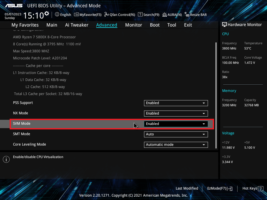Open NX Mode dropdown
Viewport: 267px width, 200px height.
[176, 114]
